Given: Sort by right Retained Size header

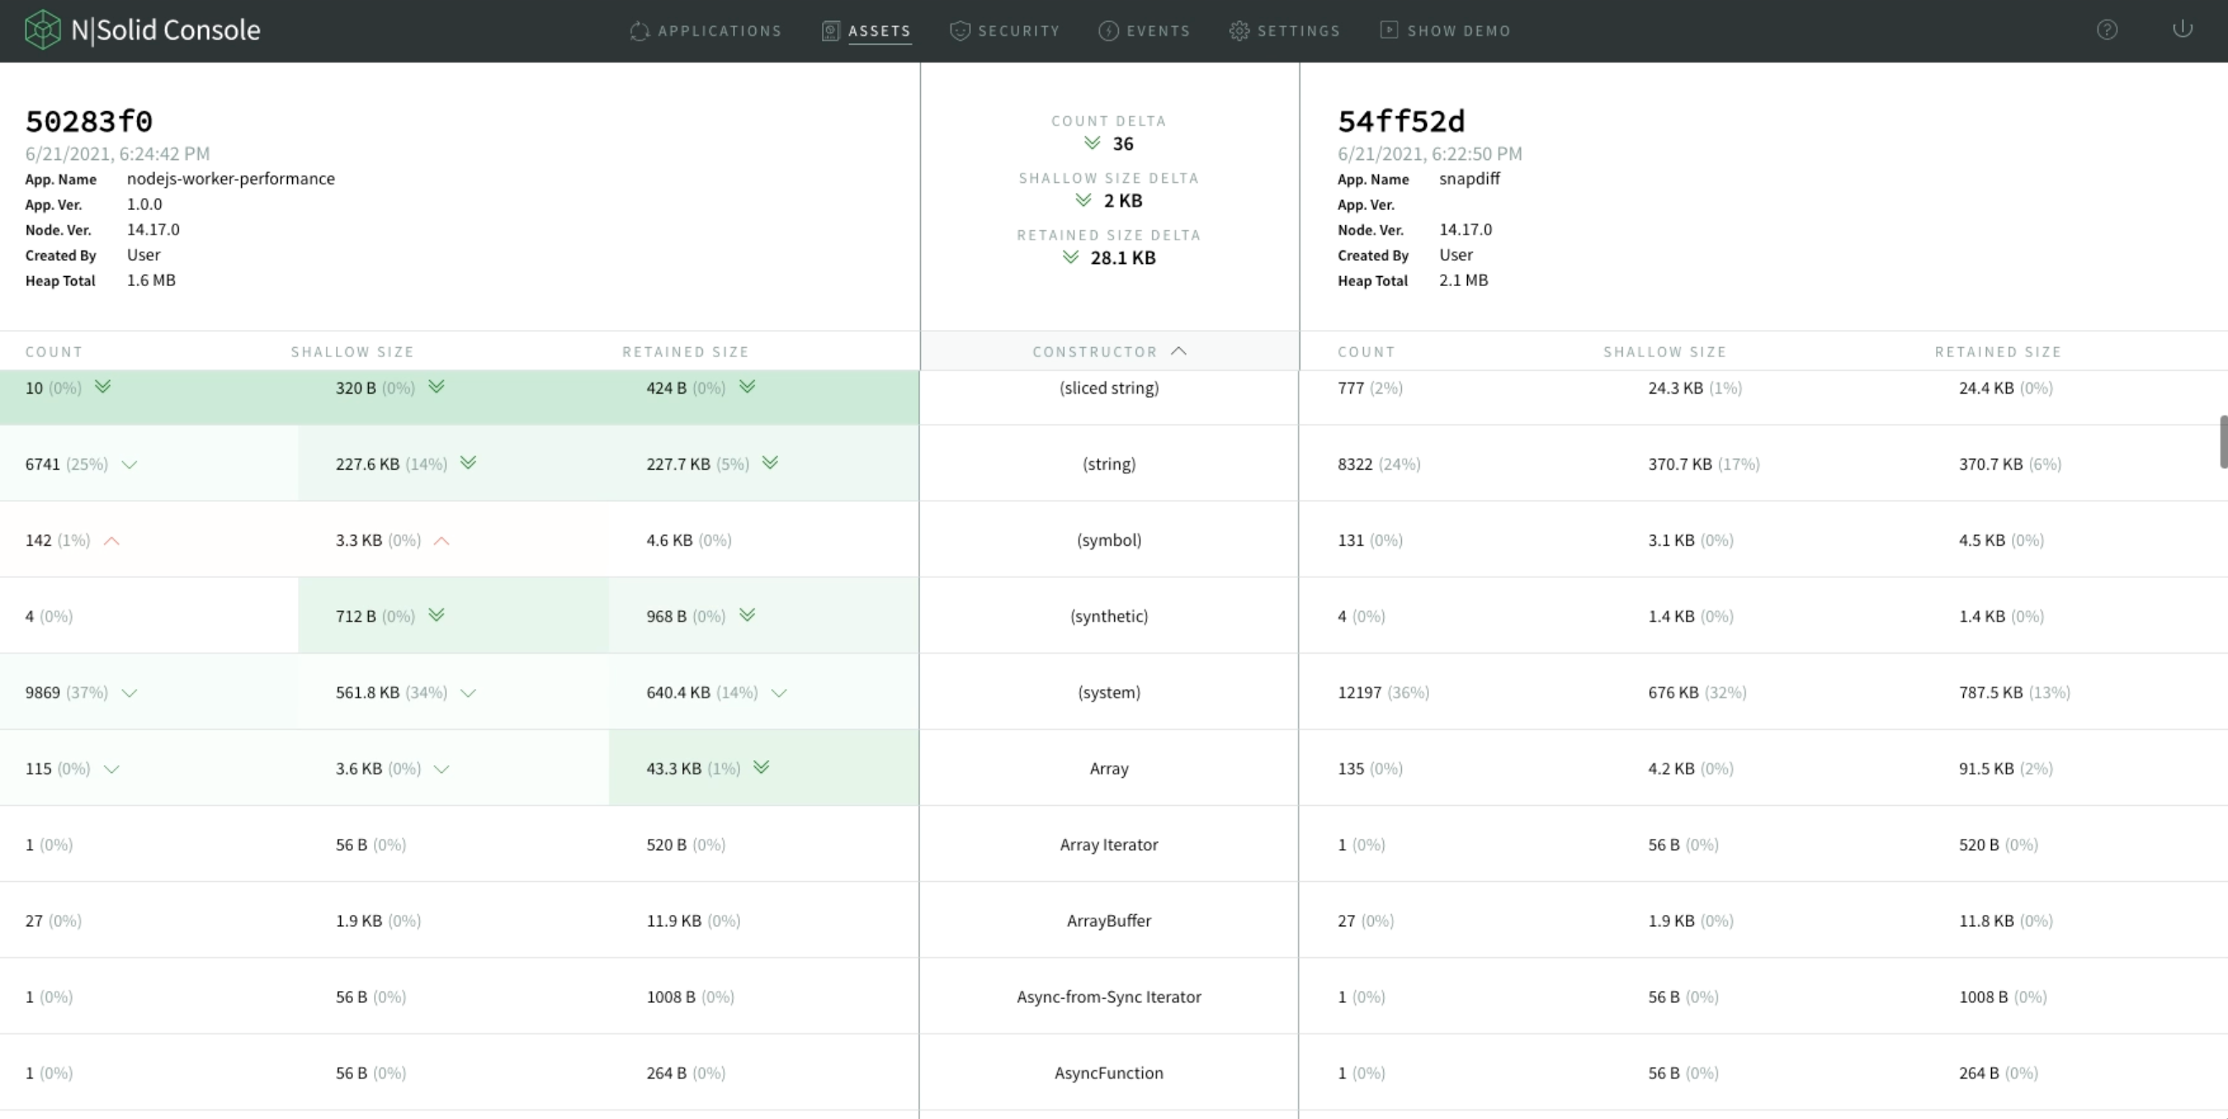Looking at the screenshot, I should pyautogui.click(x=1998, y=352).
